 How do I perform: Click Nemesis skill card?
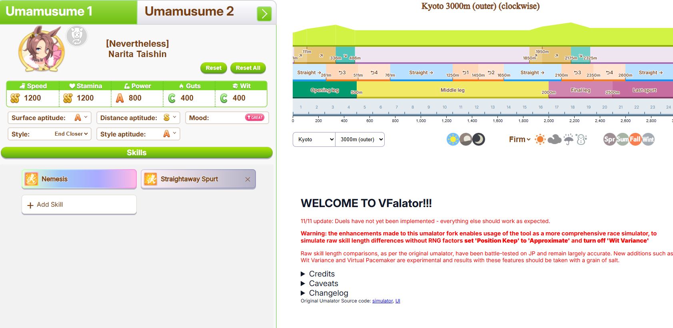tap(79, 179)
